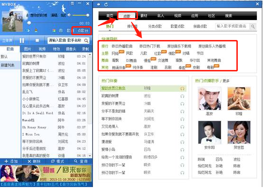Click the lamp-shaped icon beside the heart
Image resolution: width=263 pixels, height=188 pixels.
tap(36, 30)
